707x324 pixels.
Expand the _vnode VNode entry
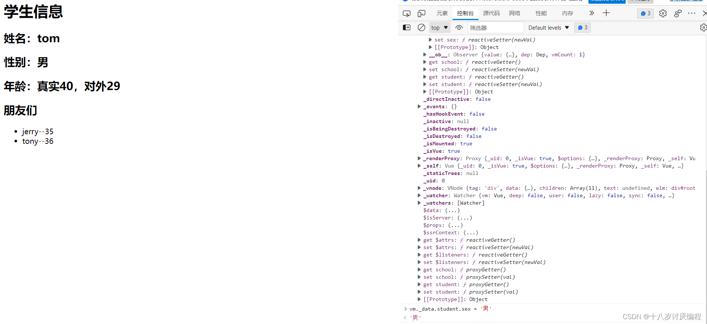coord(419,188)
